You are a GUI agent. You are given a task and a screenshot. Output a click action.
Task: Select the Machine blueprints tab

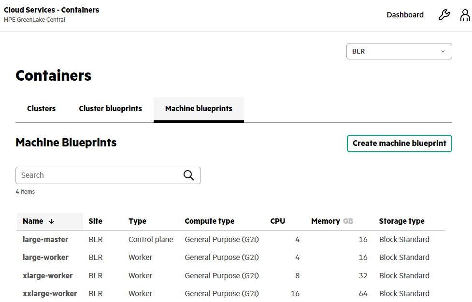tap(199, 109)
